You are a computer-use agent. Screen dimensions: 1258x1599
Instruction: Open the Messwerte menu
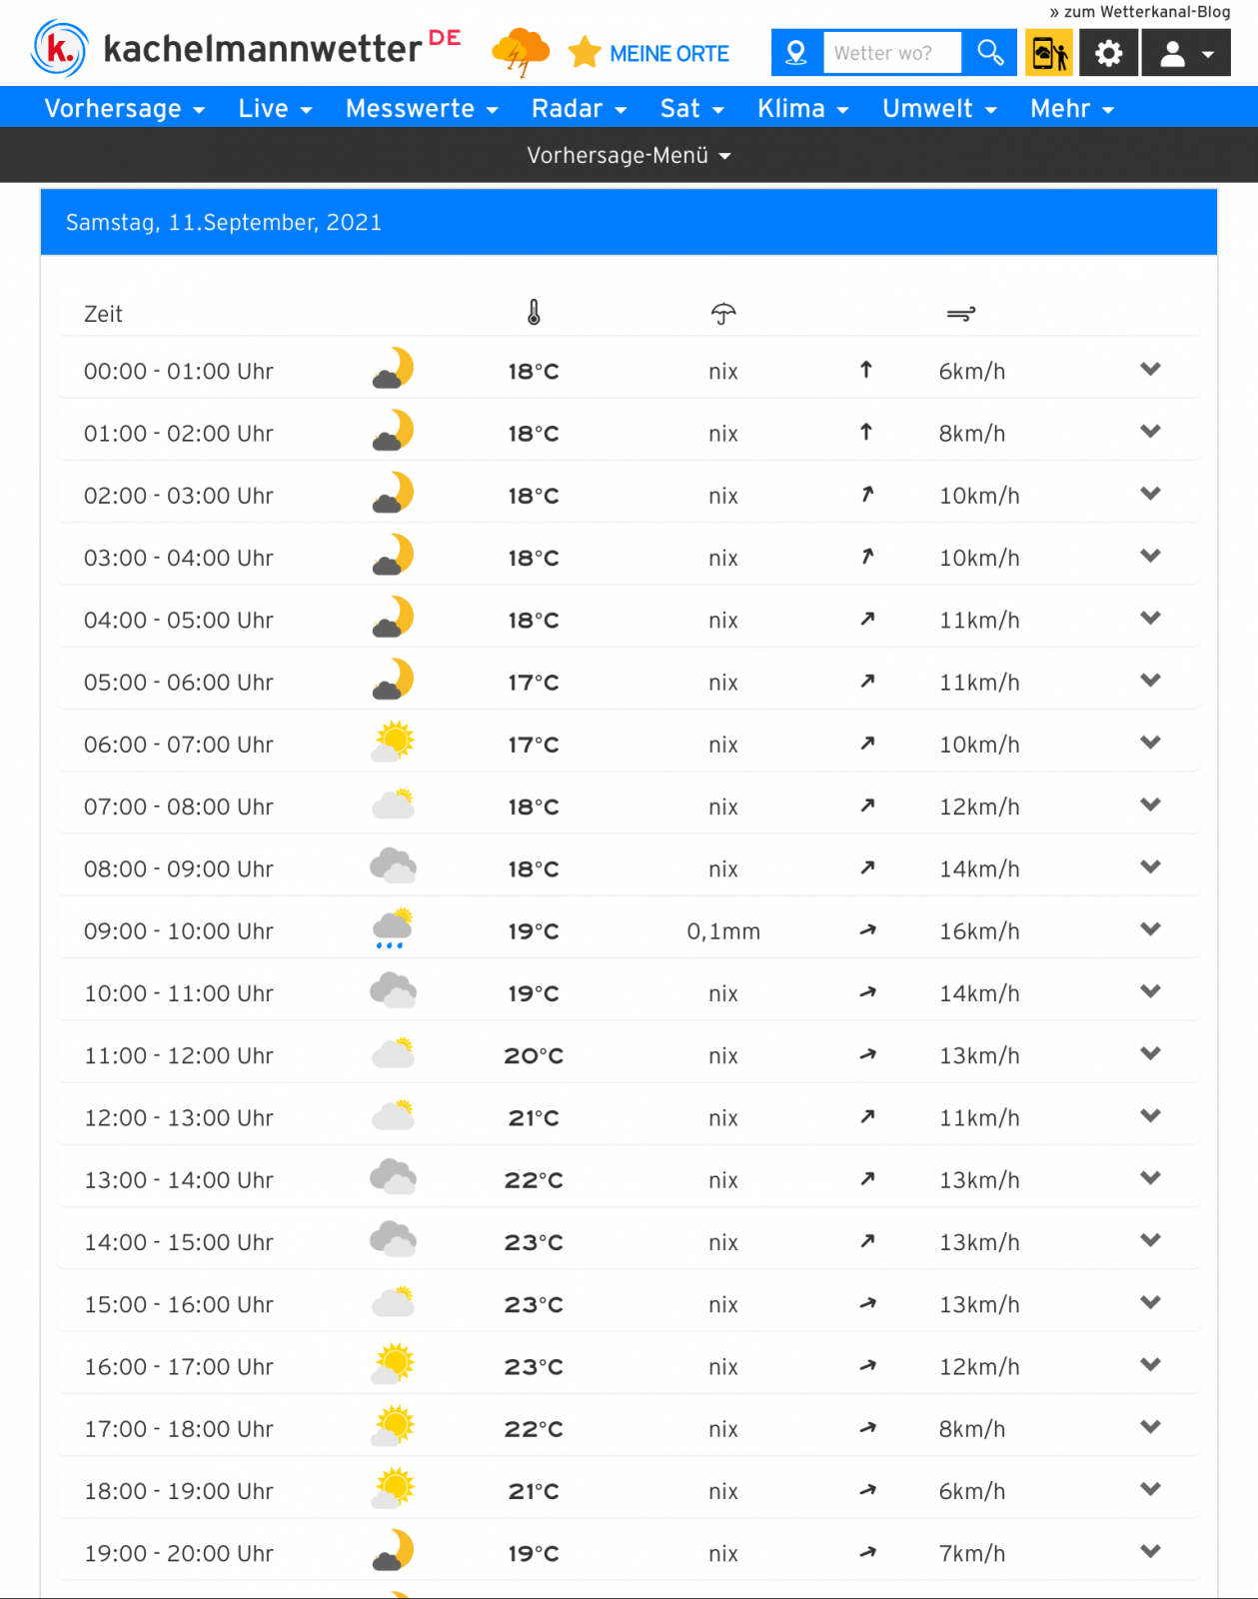pos(421,108)
